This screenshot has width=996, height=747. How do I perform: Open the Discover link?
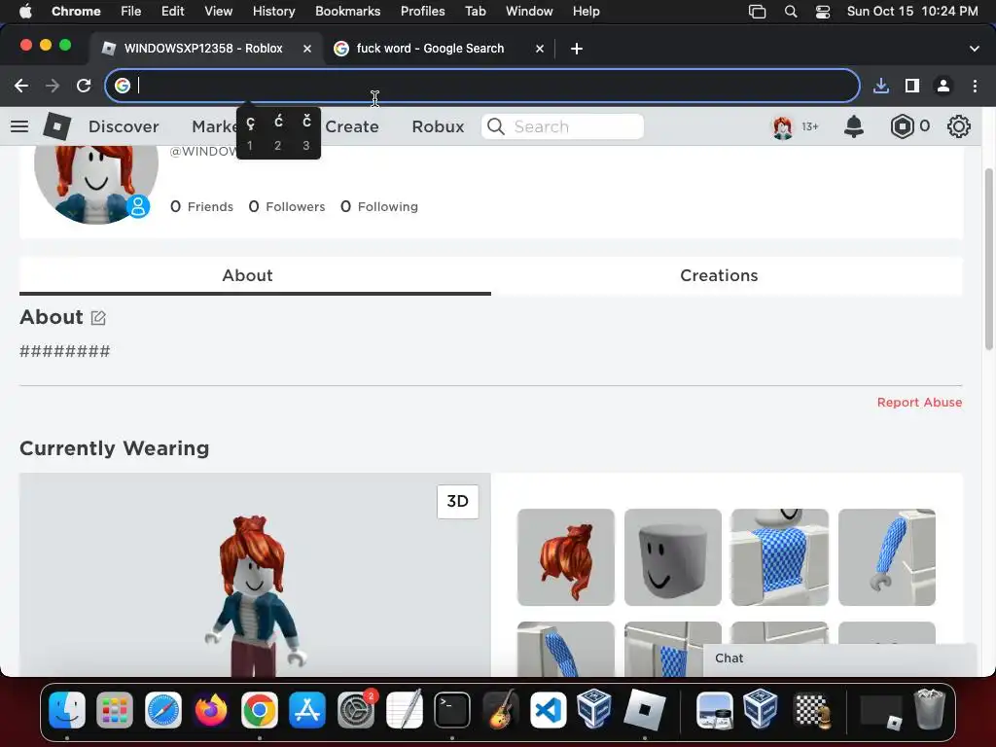(x=124, y=126)
